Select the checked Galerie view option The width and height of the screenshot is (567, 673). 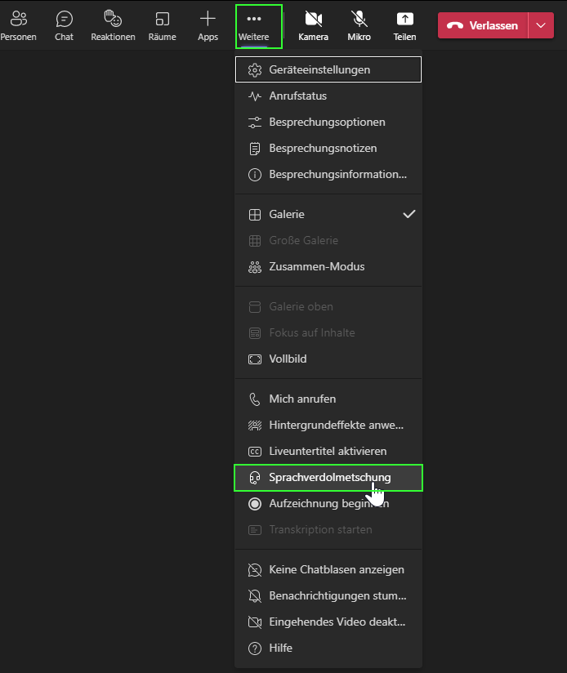(287, 214)
